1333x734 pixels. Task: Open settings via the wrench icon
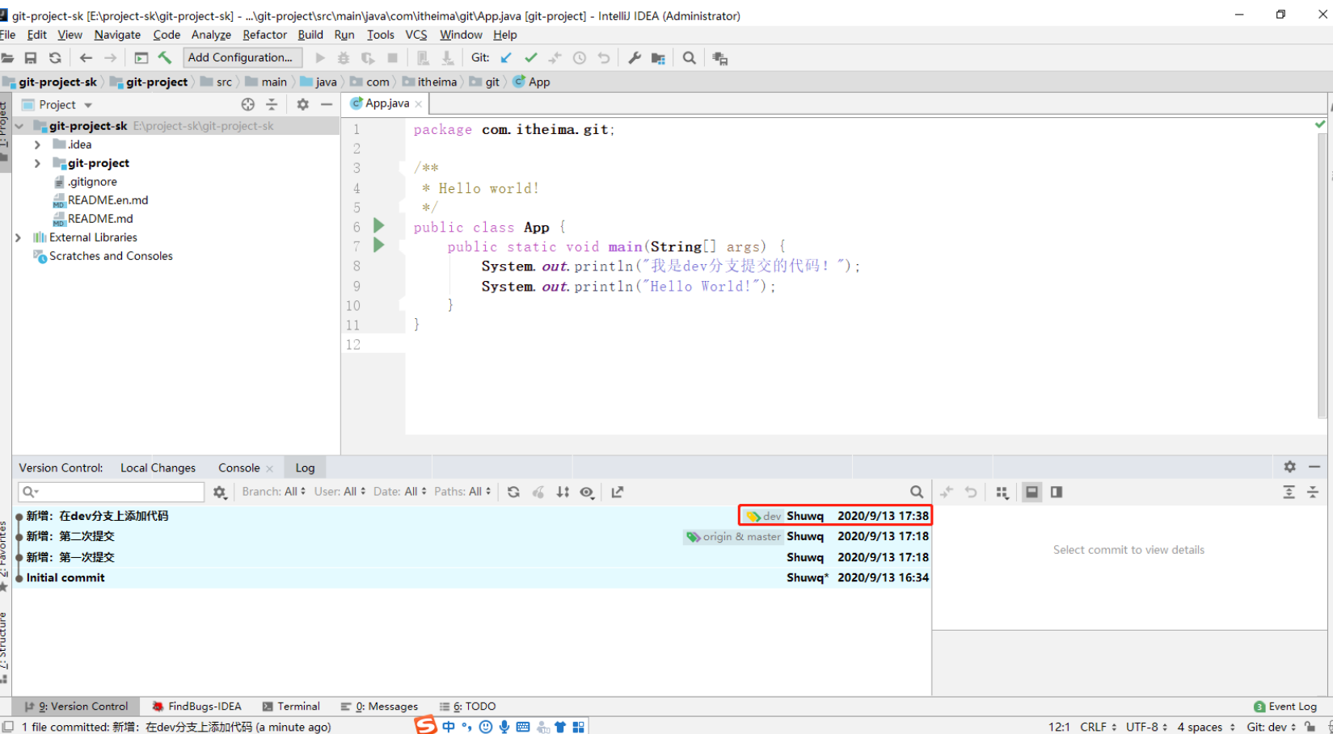pos(635,57)
